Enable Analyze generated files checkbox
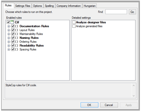The width and height of the screenshot is (141, 112). [74, 26]
